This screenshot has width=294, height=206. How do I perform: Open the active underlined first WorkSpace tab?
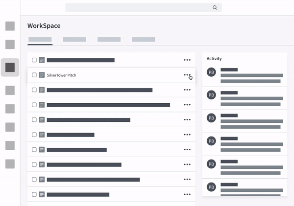pyautogui.click(x=40, y=39)
